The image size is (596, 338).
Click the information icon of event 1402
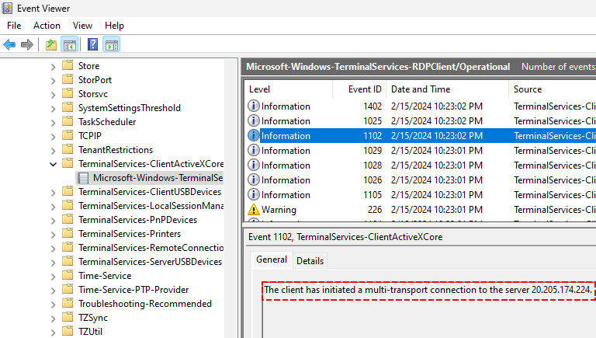(x=253, y=106)
